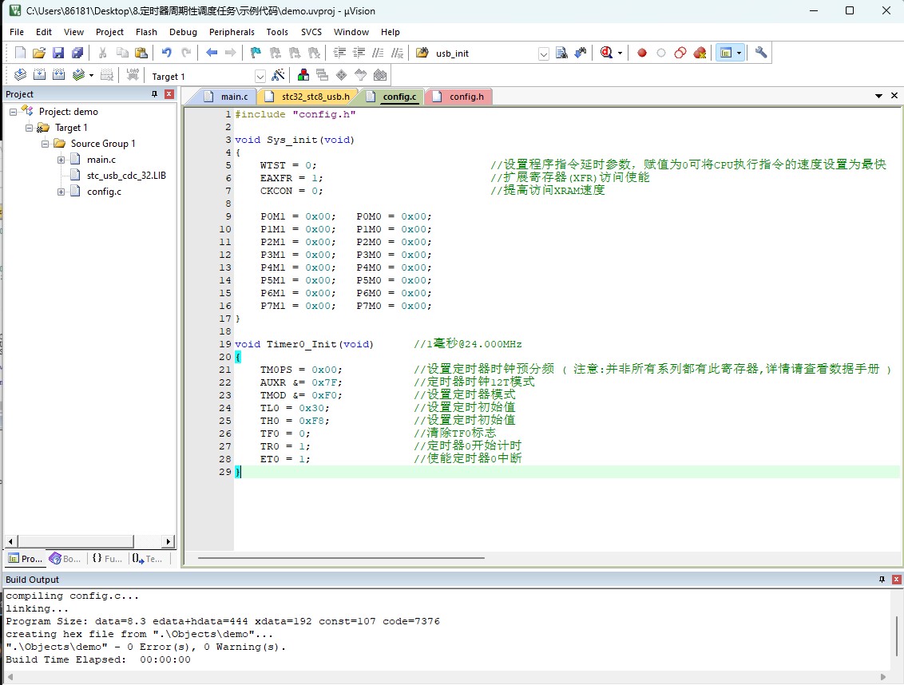Open the Peripherals menu
This screenshot has height=685, width=904.
[232, 32]
